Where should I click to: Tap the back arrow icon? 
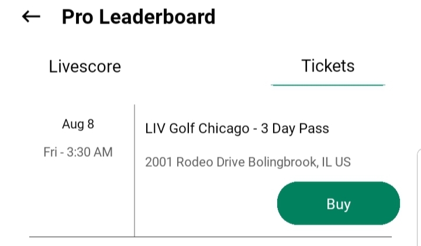(30, 17)
